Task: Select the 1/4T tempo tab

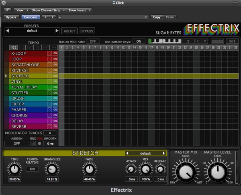Action: coord(46,47)
